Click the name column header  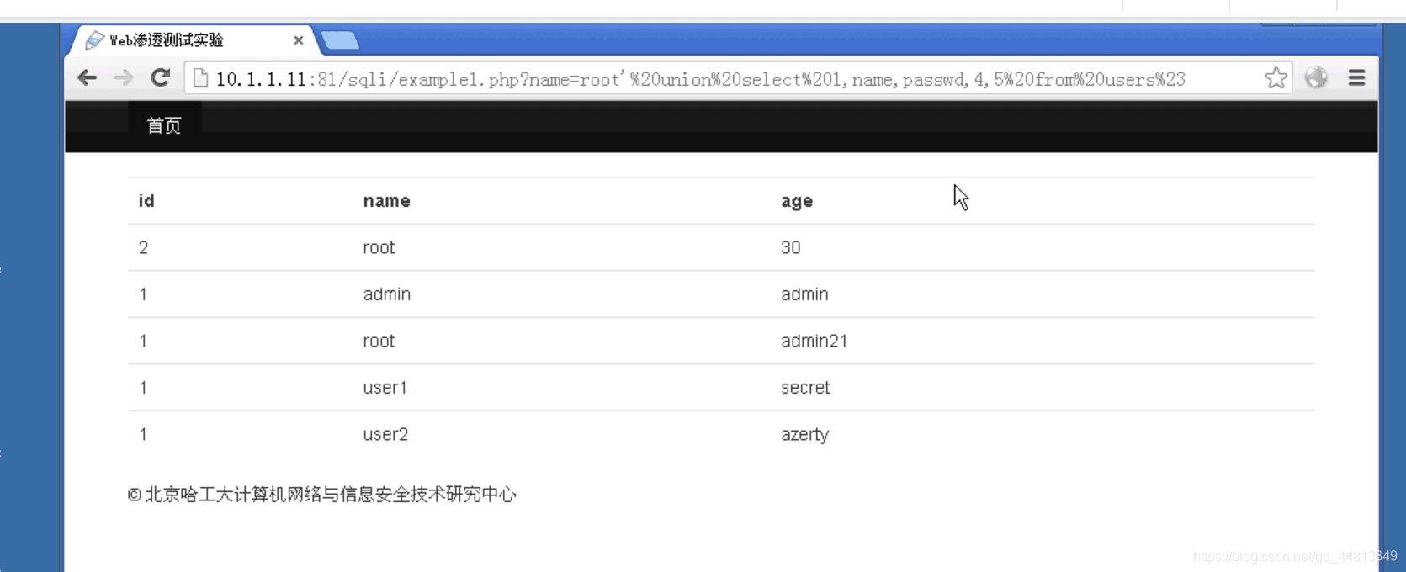pos(387,201)
